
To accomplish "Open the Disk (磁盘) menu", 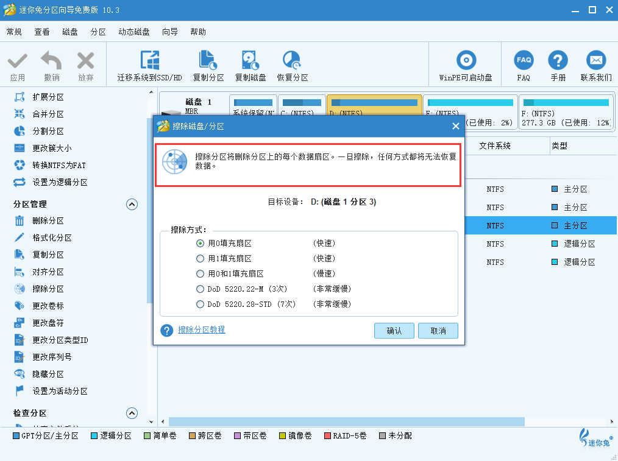I will (x=70, y=32).
